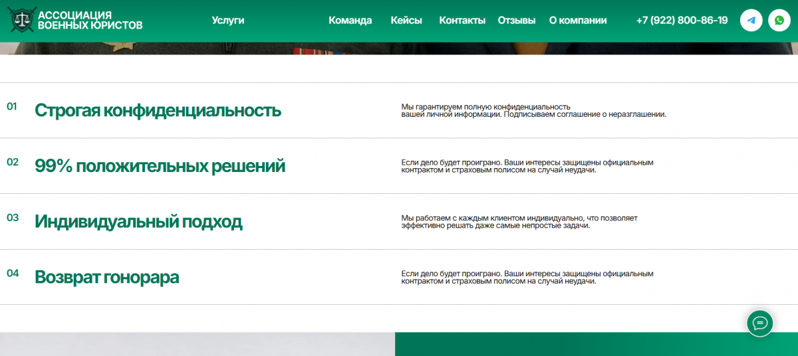Click the number '03' row marker
798x356 pixels.
coord(12,217)
